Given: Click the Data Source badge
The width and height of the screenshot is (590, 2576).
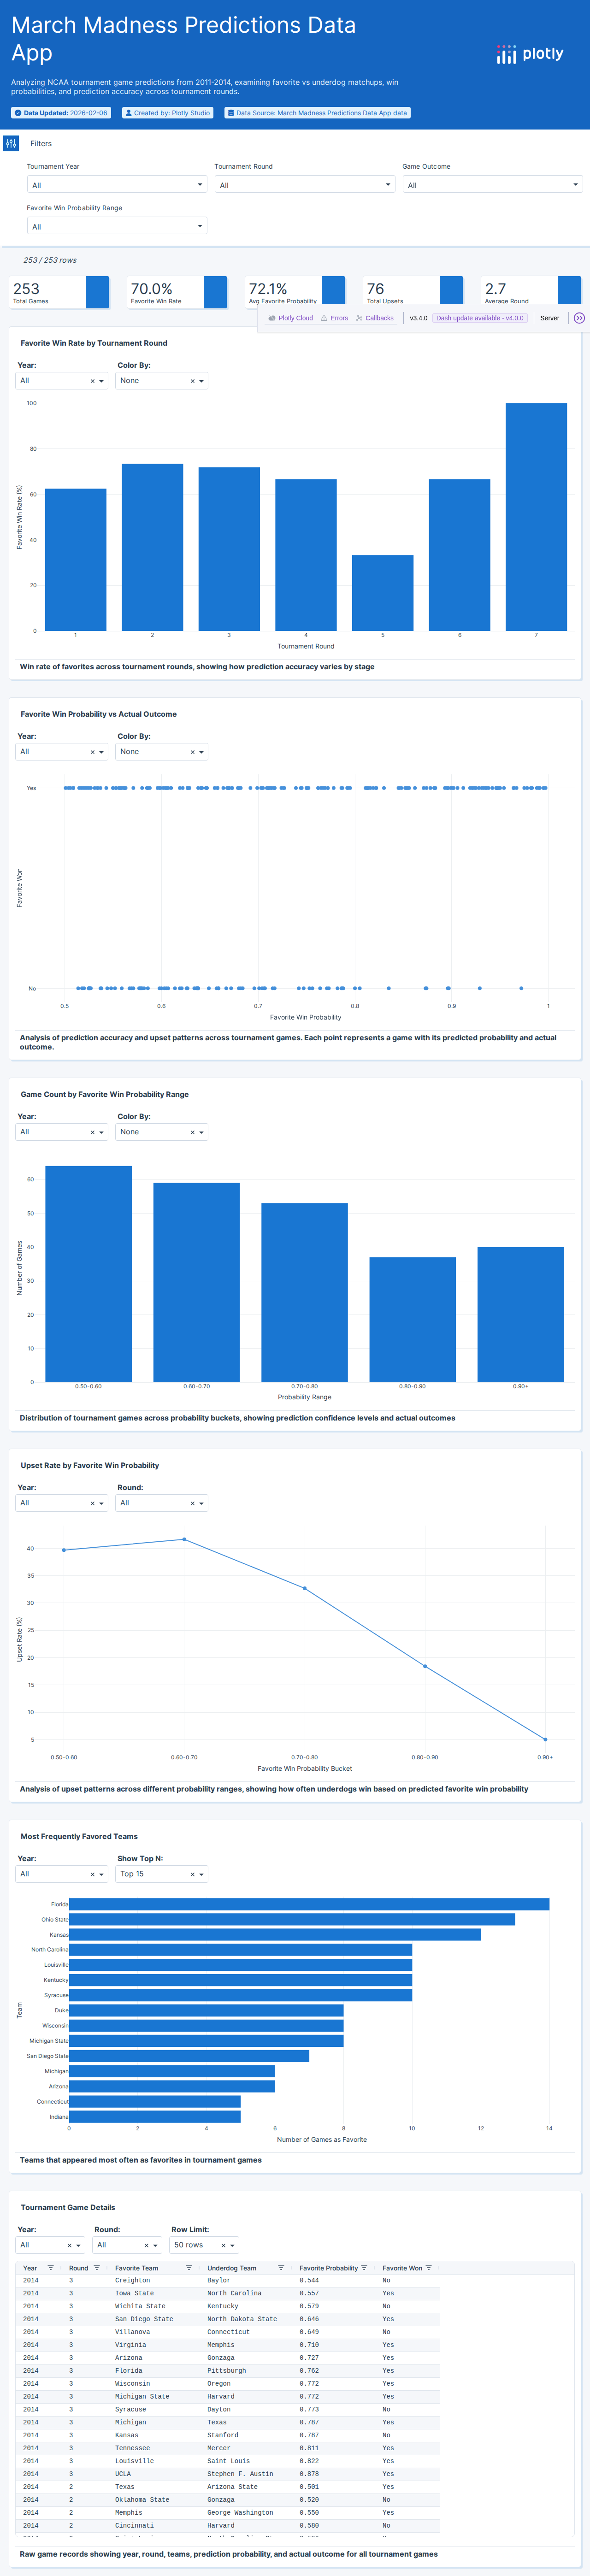Looking at the screenshot, I should click(317, 113).
